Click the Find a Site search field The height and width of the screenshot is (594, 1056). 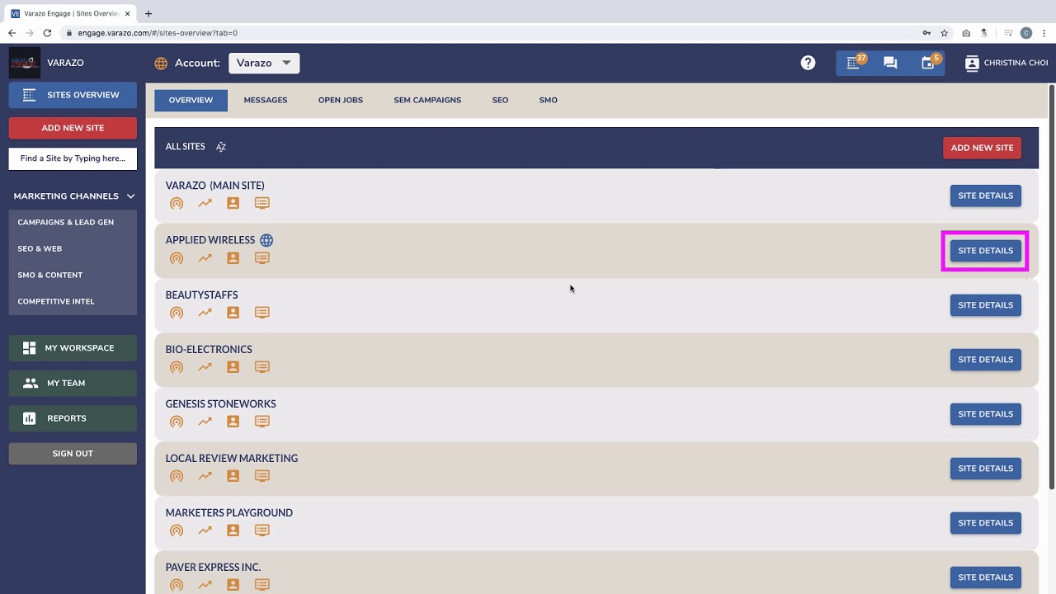point(73,158)
